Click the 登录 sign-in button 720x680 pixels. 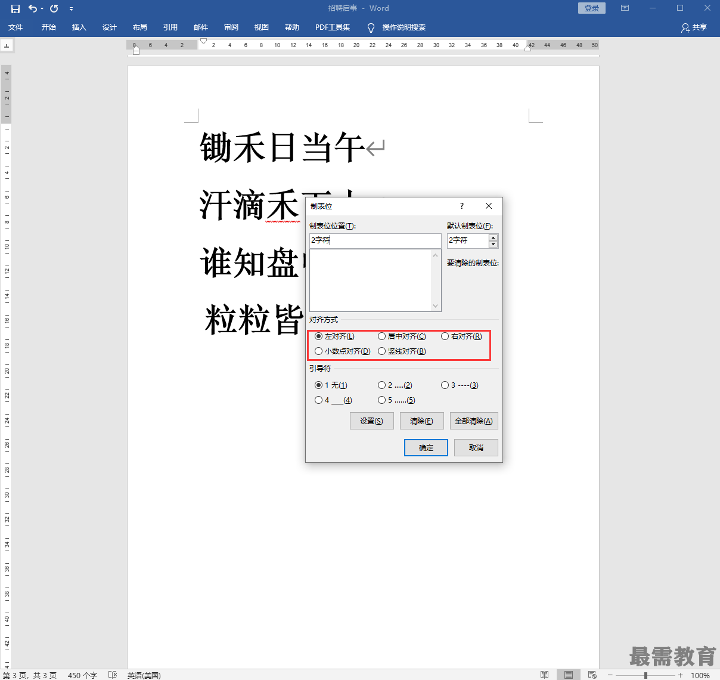[592, 8]
